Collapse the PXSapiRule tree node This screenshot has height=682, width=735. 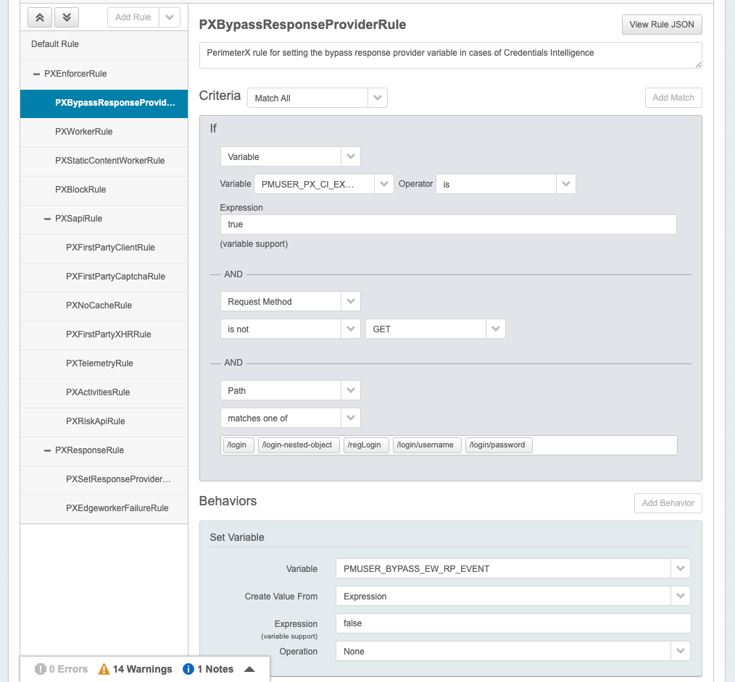coord(47,219)
